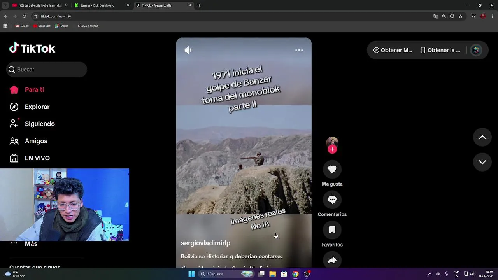Open the video Comentarios bubble

point(332,199)
